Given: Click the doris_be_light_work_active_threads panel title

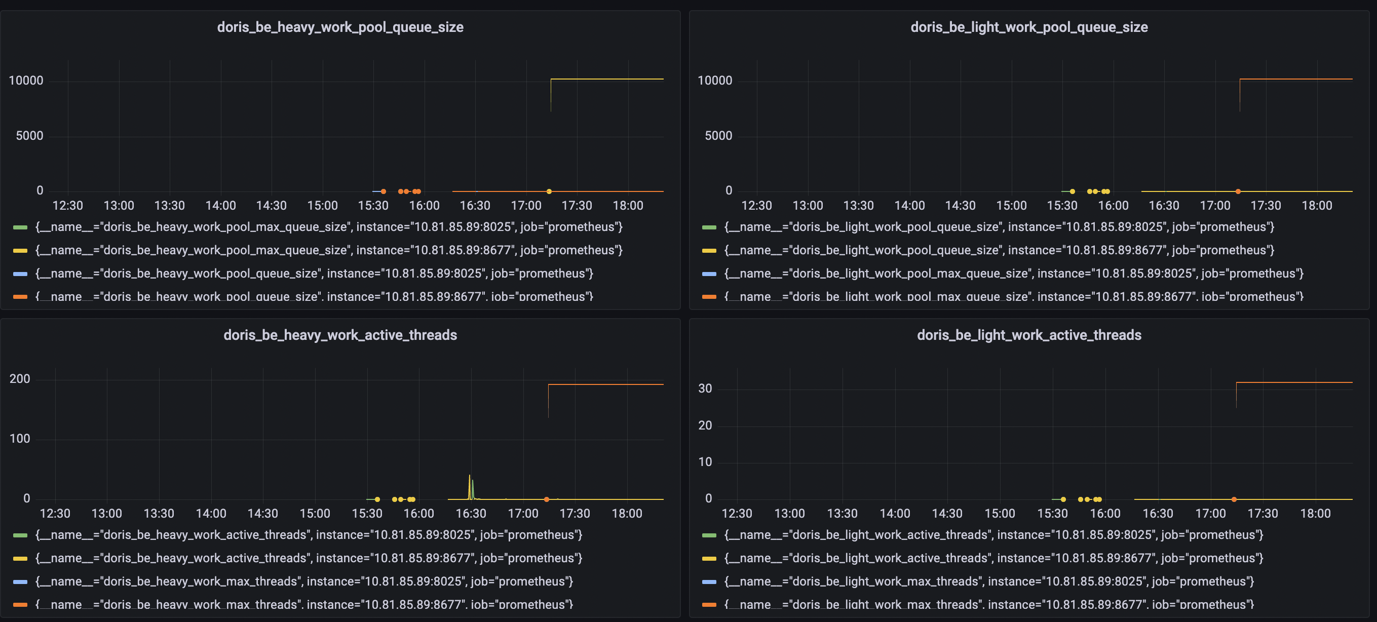Looking at the screenshot, I should point(1029,335).
